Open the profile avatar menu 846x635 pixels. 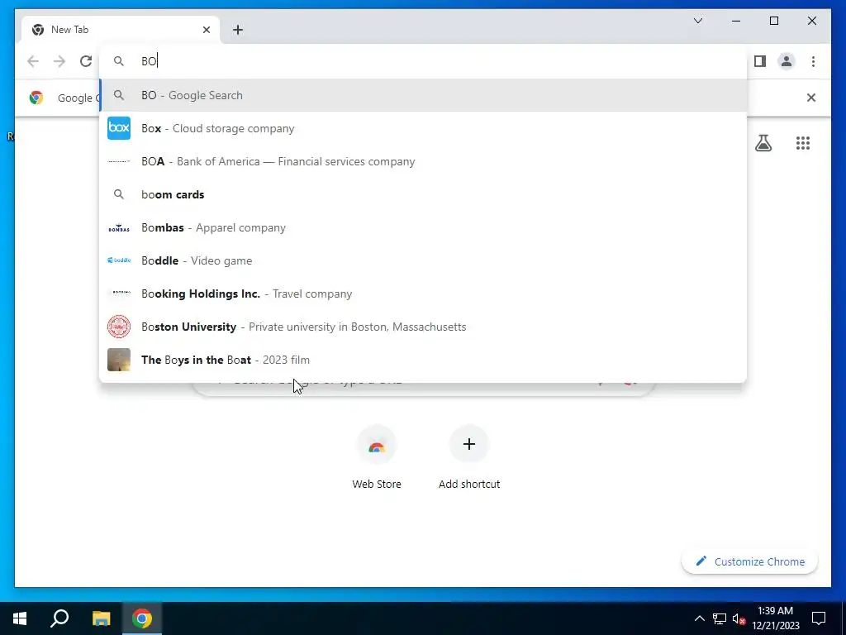click(787, 61)
